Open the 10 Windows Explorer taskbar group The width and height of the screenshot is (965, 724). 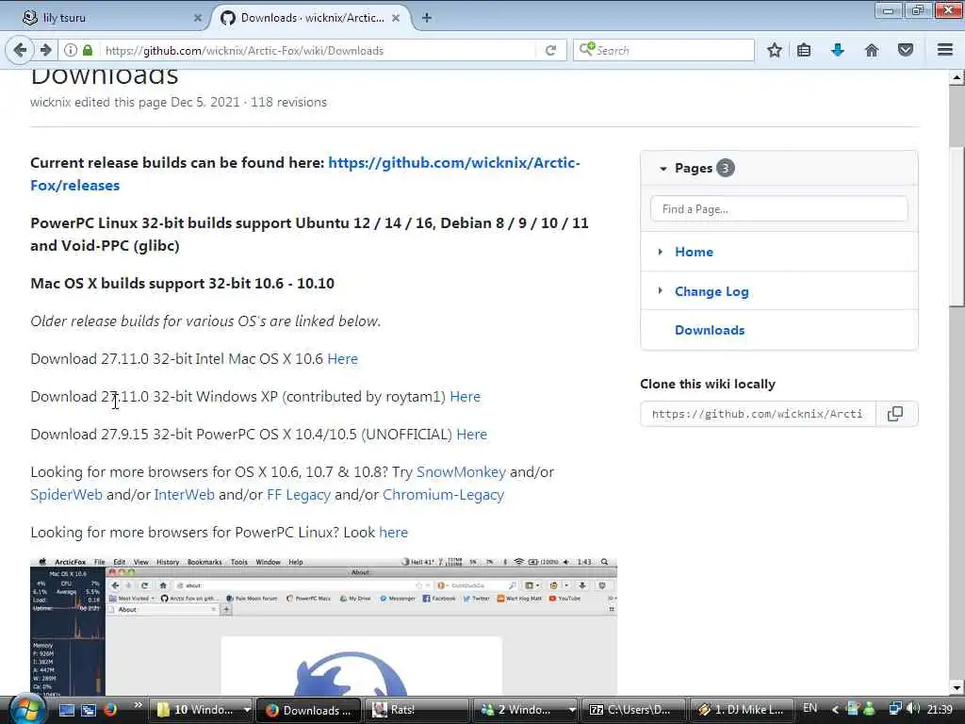[x=201, y=710]
